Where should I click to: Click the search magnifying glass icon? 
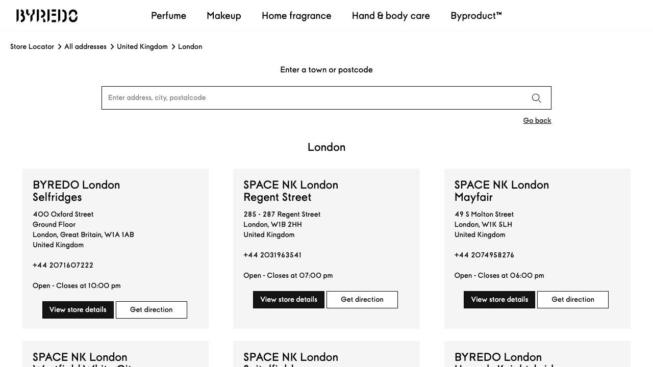point(536,98)
